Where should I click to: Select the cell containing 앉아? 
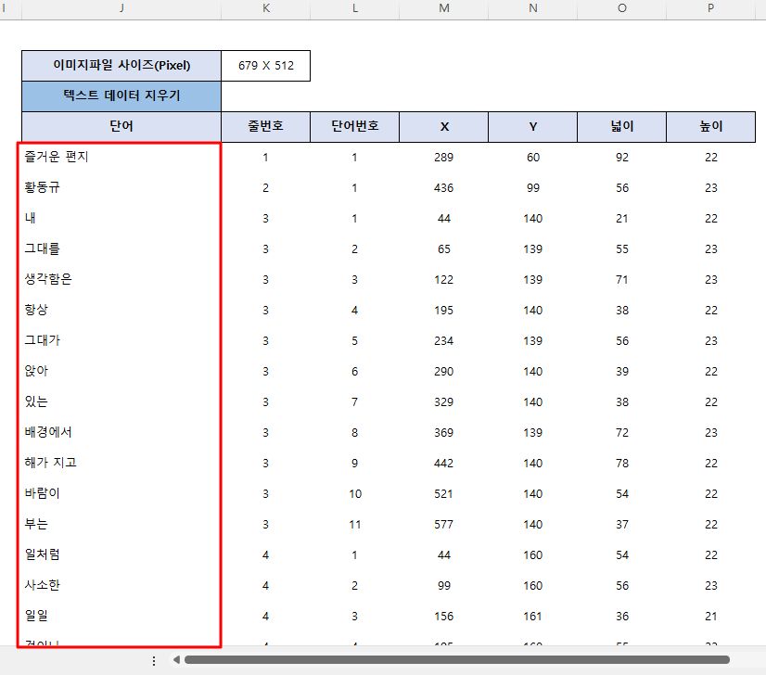[121, 372]
